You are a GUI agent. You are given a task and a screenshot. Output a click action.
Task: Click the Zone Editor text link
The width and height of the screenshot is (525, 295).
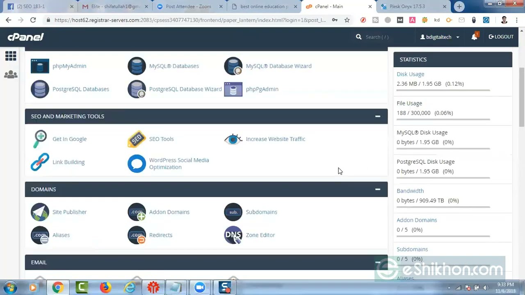260,235
